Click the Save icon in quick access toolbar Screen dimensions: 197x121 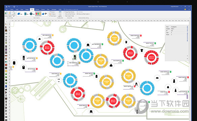coord(6,6)
